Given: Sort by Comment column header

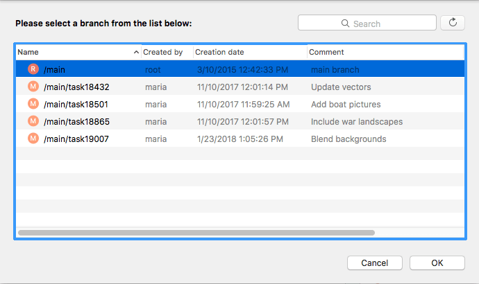Looking at the screenshot, I should 385,52.
